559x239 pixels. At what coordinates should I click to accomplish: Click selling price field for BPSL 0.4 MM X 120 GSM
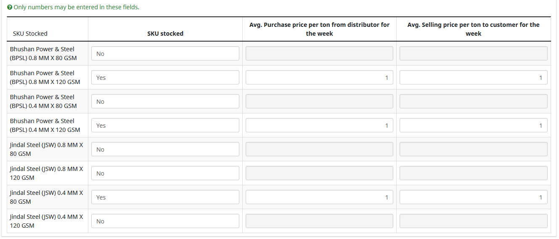click(473, 125)
